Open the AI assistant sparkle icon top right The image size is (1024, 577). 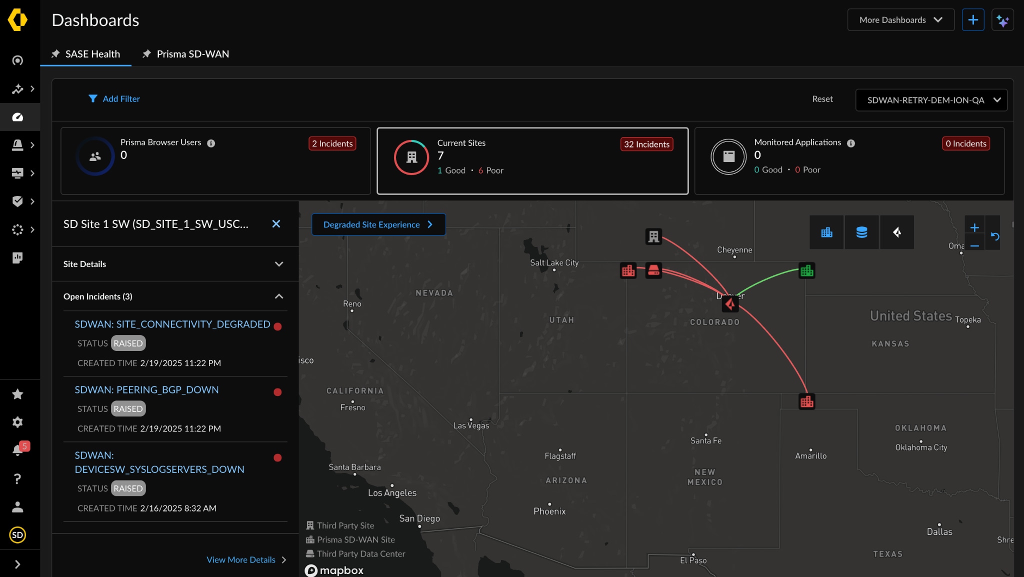pos(1004,19)
